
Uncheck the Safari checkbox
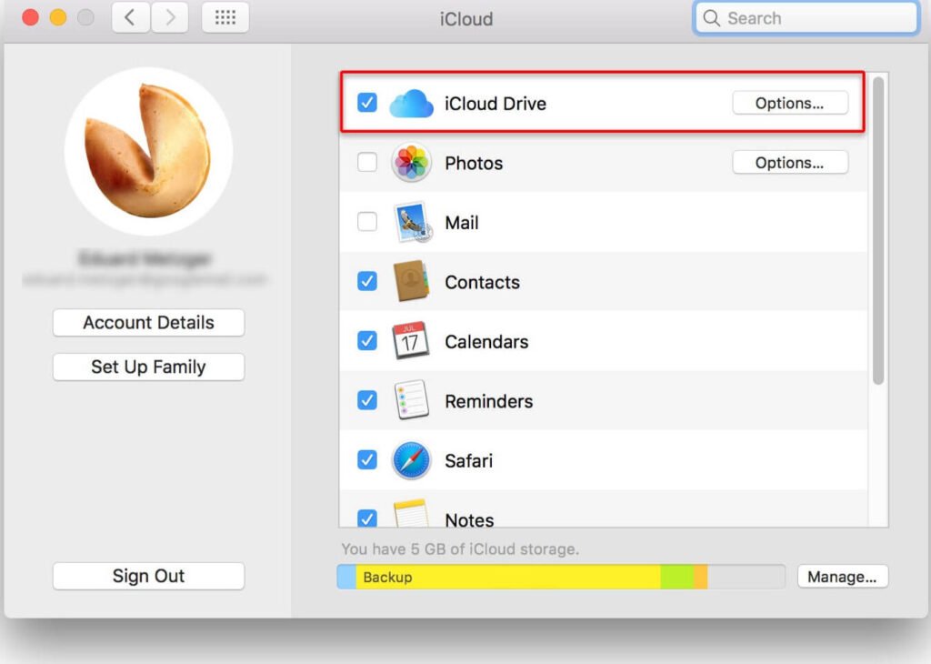367,459
